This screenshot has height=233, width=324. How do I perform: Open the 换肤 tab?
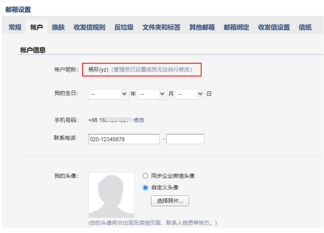58,27
